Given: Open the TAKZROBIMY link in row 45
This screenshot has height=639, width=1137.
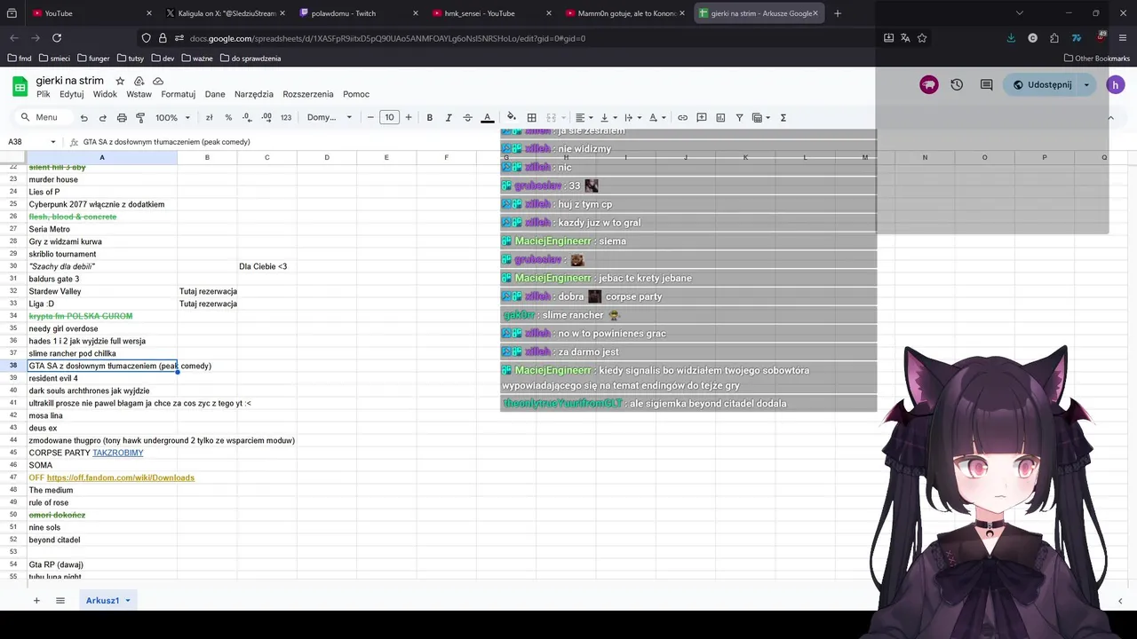Looking at the screenshot, I should [118, 453].
